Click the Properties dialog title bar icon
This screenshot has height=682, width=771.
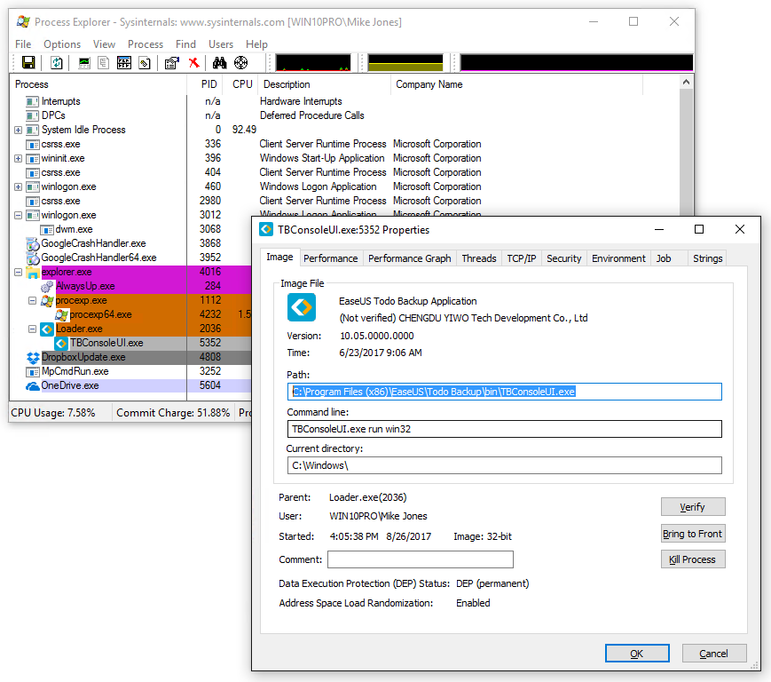tap(266, 230)
